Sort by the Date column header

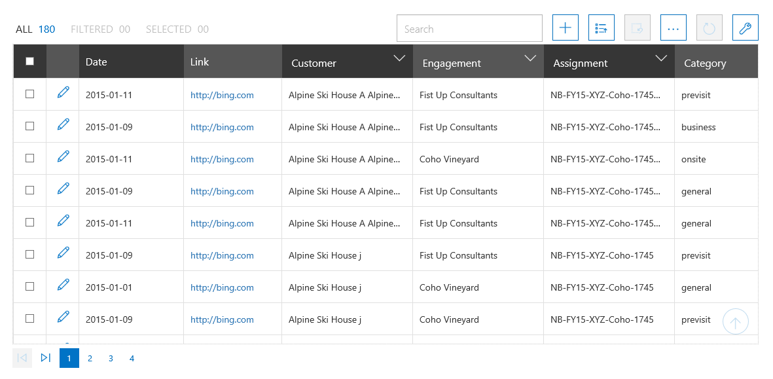[131, 62]
